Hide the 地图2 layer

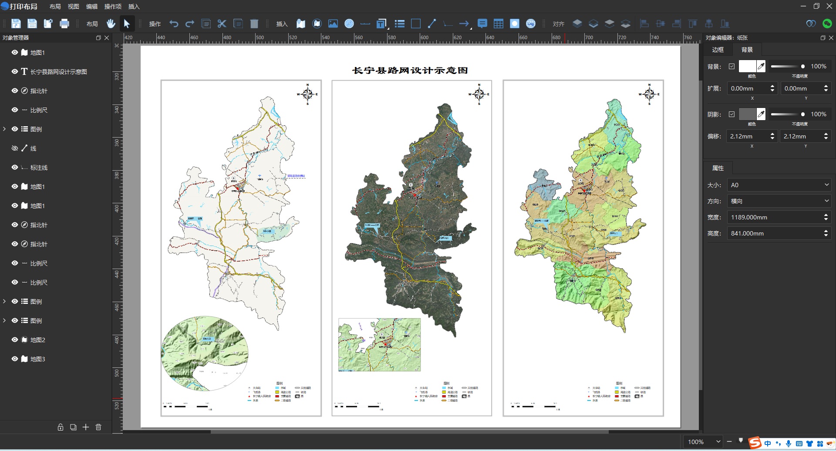click(x=15, y=340)
